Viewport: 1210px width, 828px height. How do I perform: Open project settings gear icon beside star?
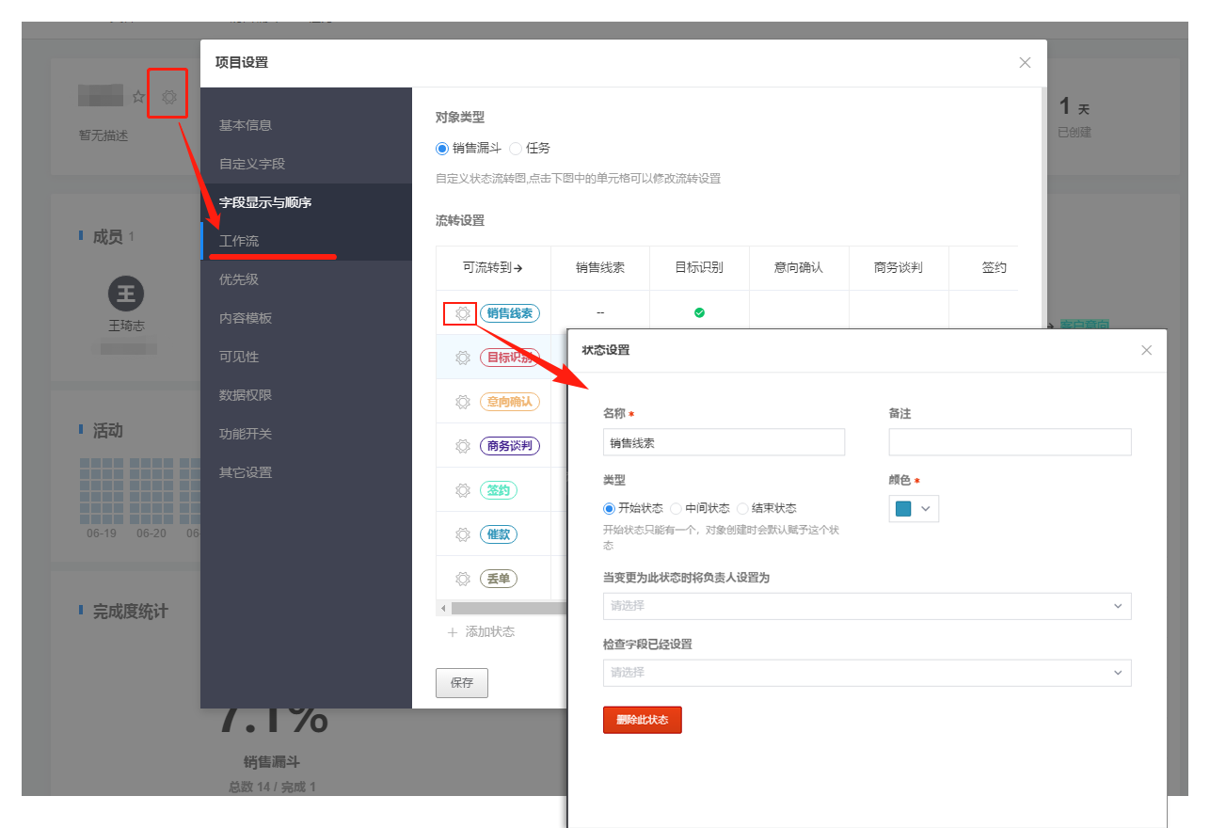point(168,96)
